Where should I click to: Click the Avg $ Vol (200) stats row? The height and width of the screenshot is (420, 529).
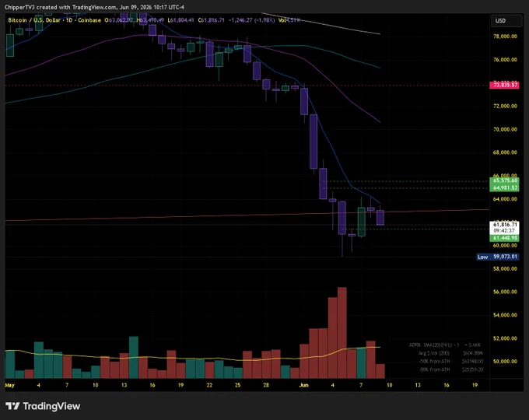coord(450,353)
